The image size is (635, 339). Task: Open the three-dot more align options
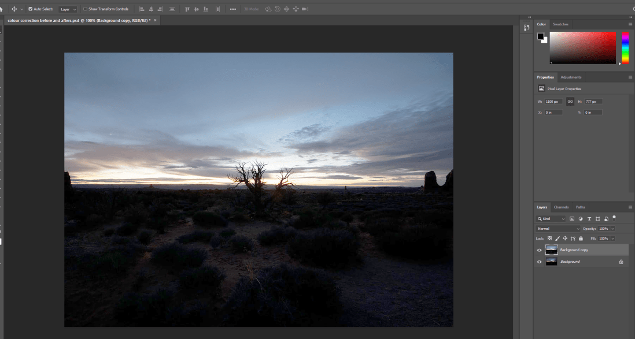click(x=232, y=9)
